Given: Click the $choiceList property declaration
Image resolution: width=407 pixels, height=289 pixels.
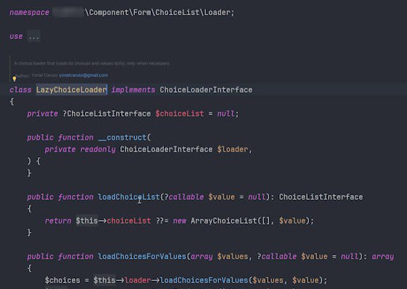Looking at the screenshot, I should (x=180, y=114).
